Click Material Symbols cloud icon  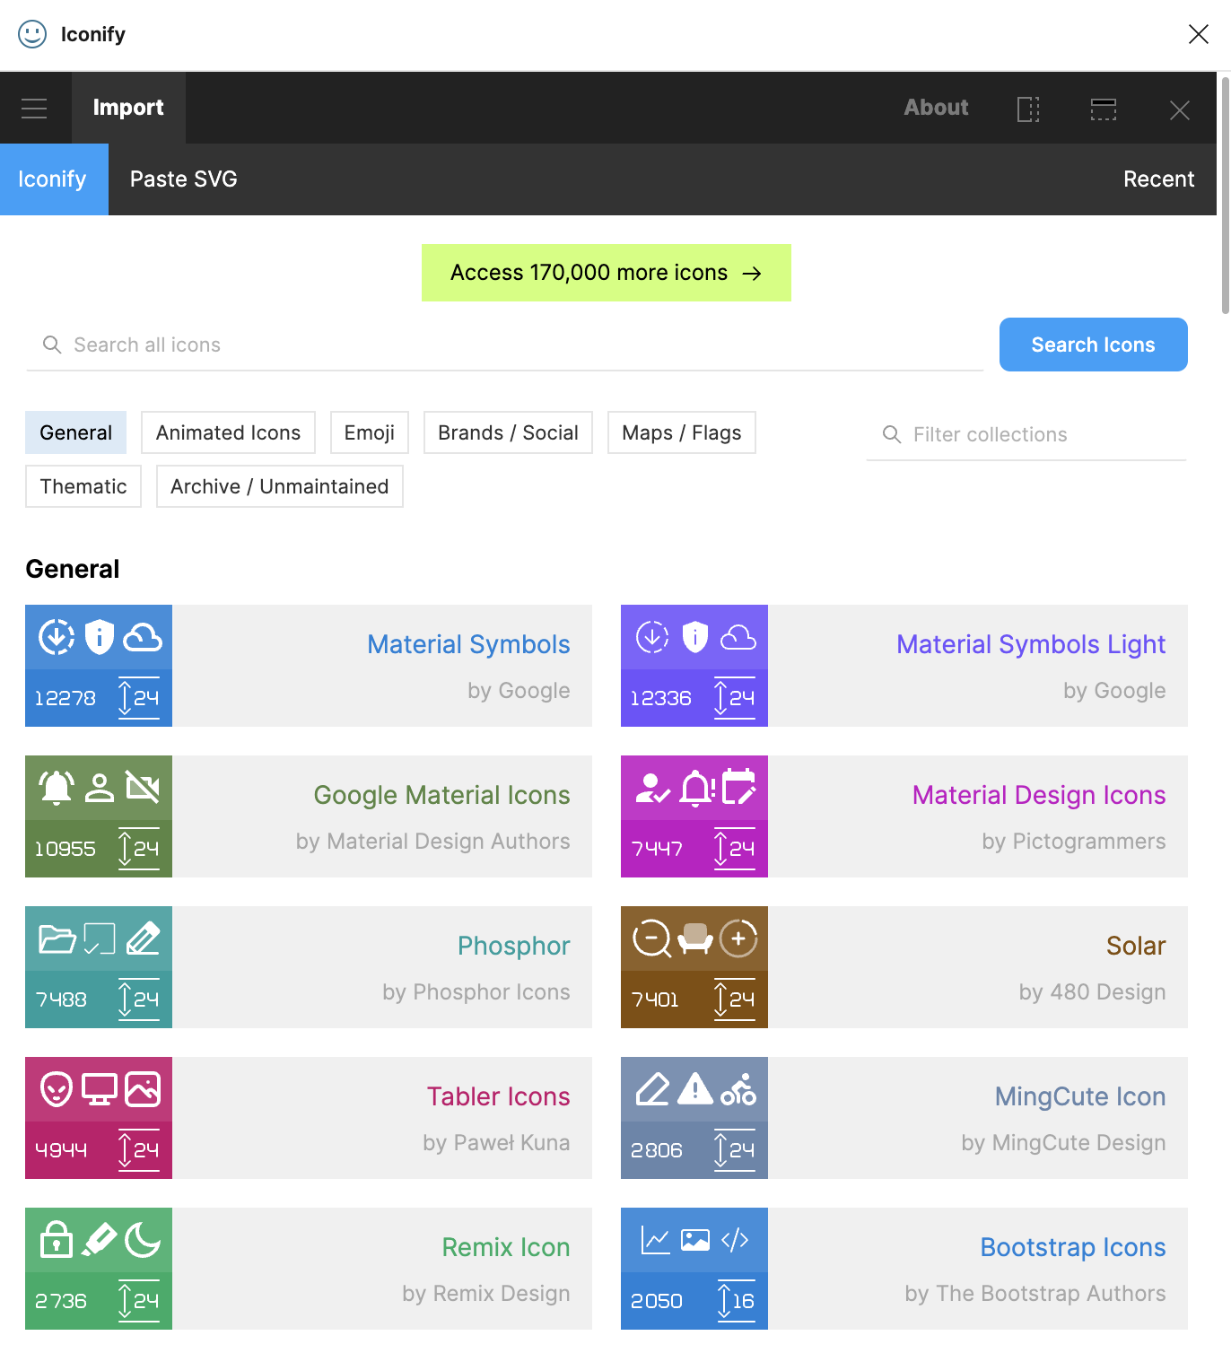click(143, 638)
